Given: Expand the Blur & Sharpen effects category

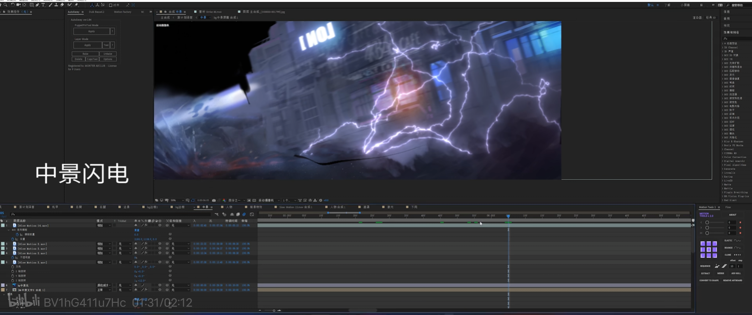Looking at the screenshot, I should [x=723, y=142].
